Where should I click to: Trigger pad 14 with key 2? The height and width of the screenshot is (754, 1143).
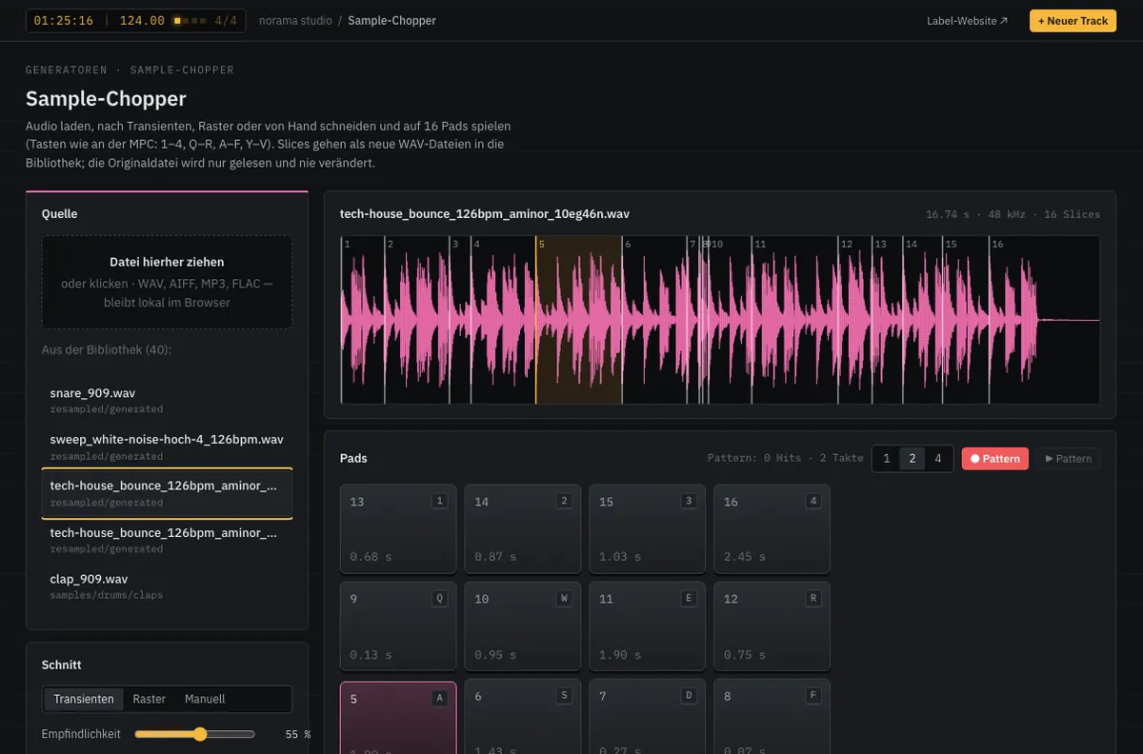[523, 529]
